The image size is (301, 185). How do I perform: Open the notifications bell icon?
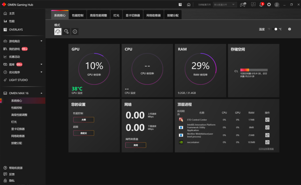click(261, 4)
